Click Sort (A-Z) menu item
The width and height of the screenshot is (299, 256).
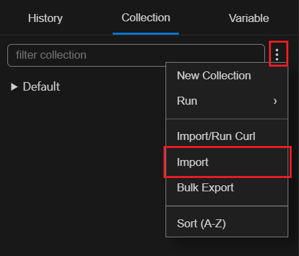(x=227, y=223)
